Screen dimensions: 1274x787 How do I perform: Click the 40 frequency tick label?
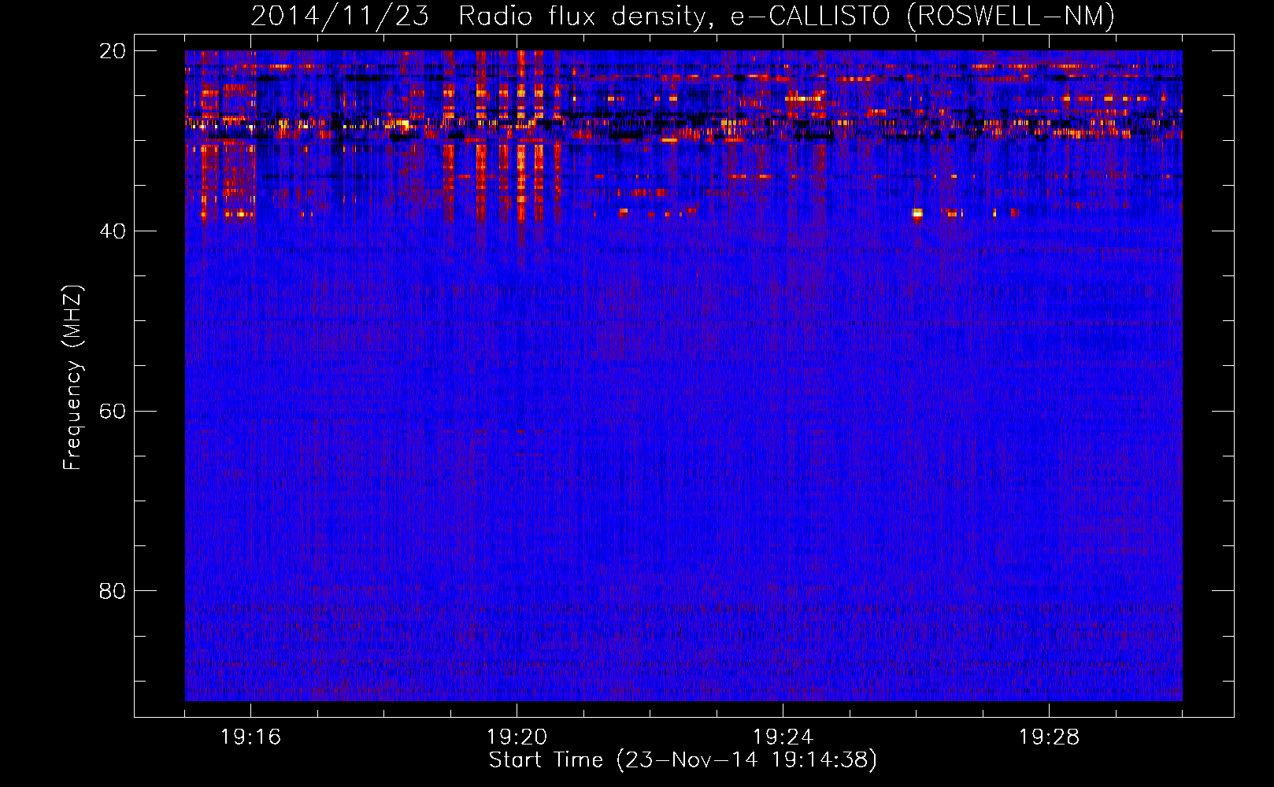113,231
